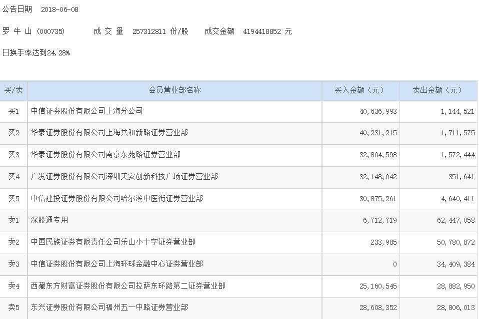This screenshot has width=479, height=319.
Task: Select stock name 罗牛山 (000735)
Action: point(33,31)
